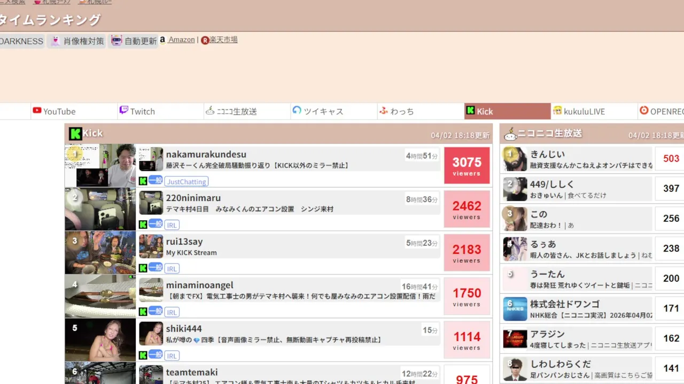The height and width of the screenshot is (384, 684).
Task: Open the teamtemaki channel name
Action: [192, 372]
